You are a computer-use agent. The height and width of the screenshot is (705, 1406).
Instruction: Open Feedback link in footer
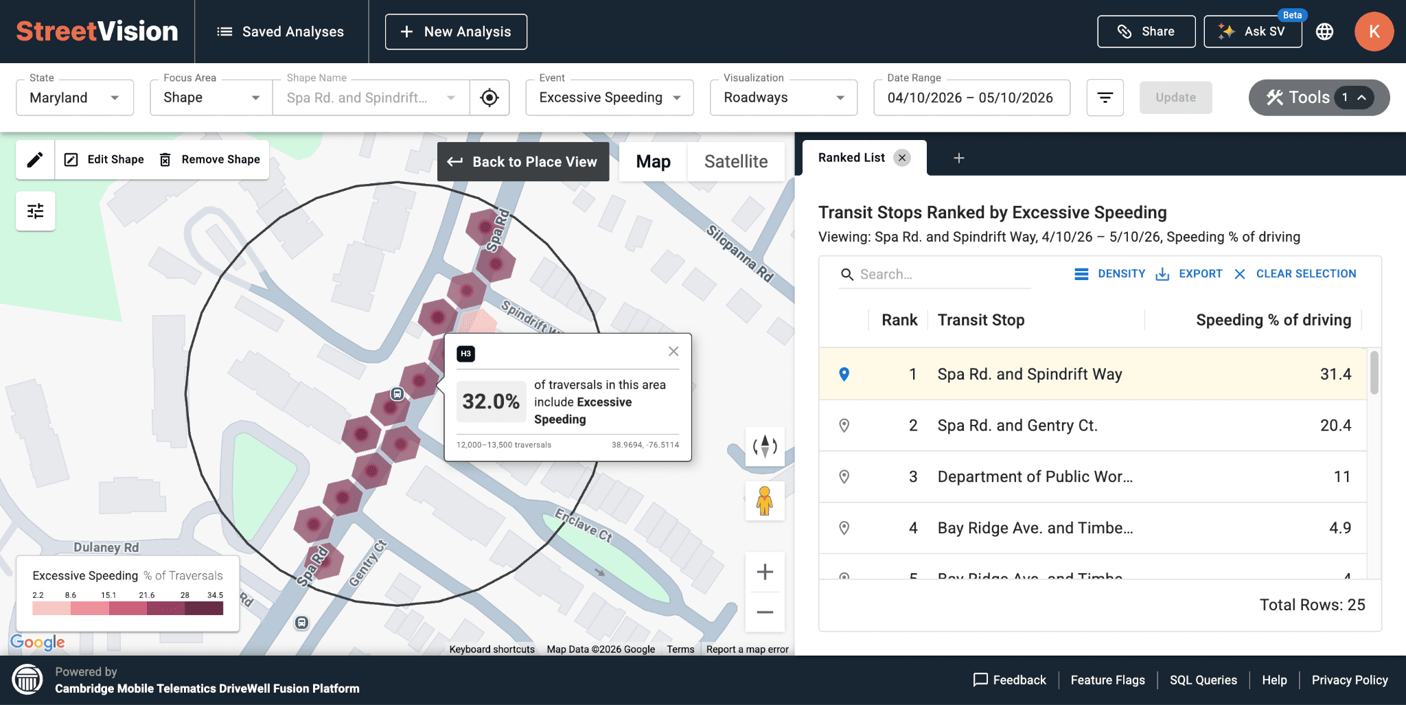click(x=1010, y=680)
